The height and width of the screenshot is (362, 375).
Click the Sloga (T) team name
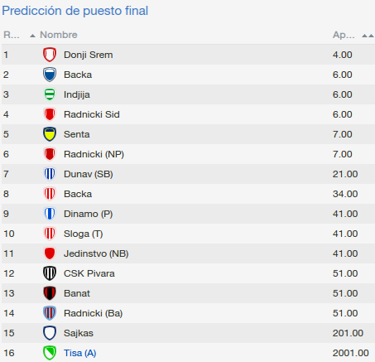pyautogui.click(x=84, y=234)
